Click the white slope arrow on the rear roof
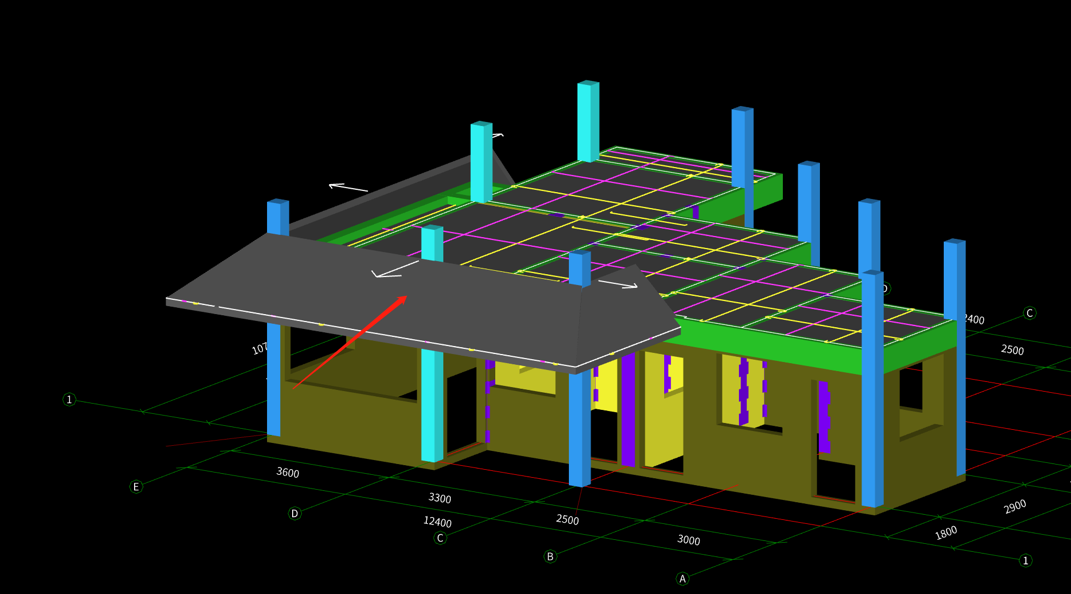Screen dimensions: 1071x594 [349, 187]
